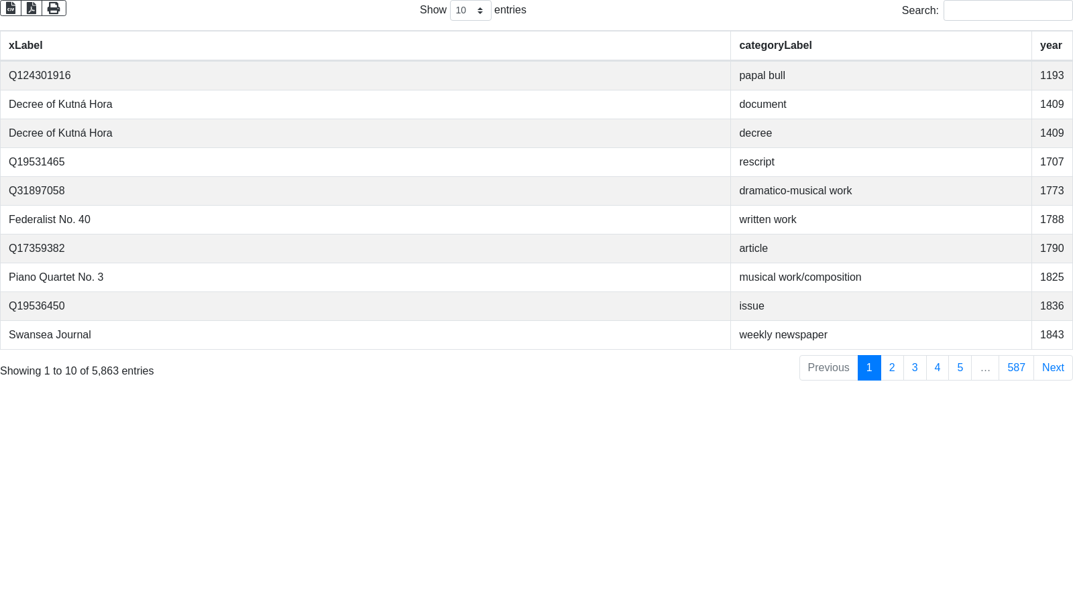Click the papal bull category cell

(762, 76)
